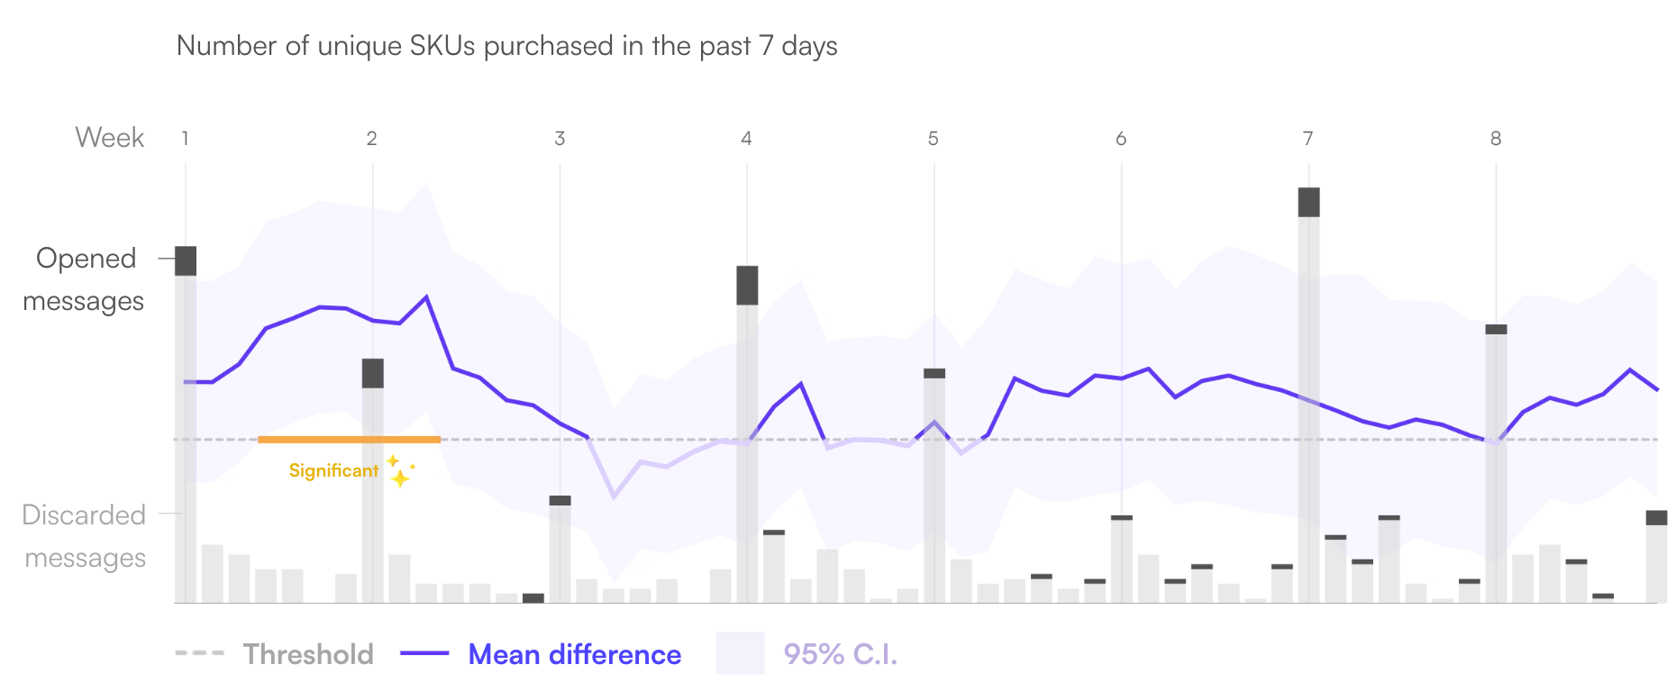
Task: Click the sparkle icon beside Significant
Action: tap(400, 471)
